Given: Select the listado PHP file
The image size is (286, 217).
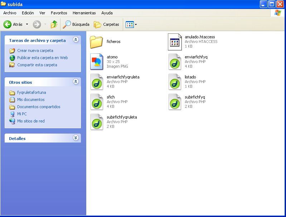Looking at the screenshot, I should click(x=175, y=82).
